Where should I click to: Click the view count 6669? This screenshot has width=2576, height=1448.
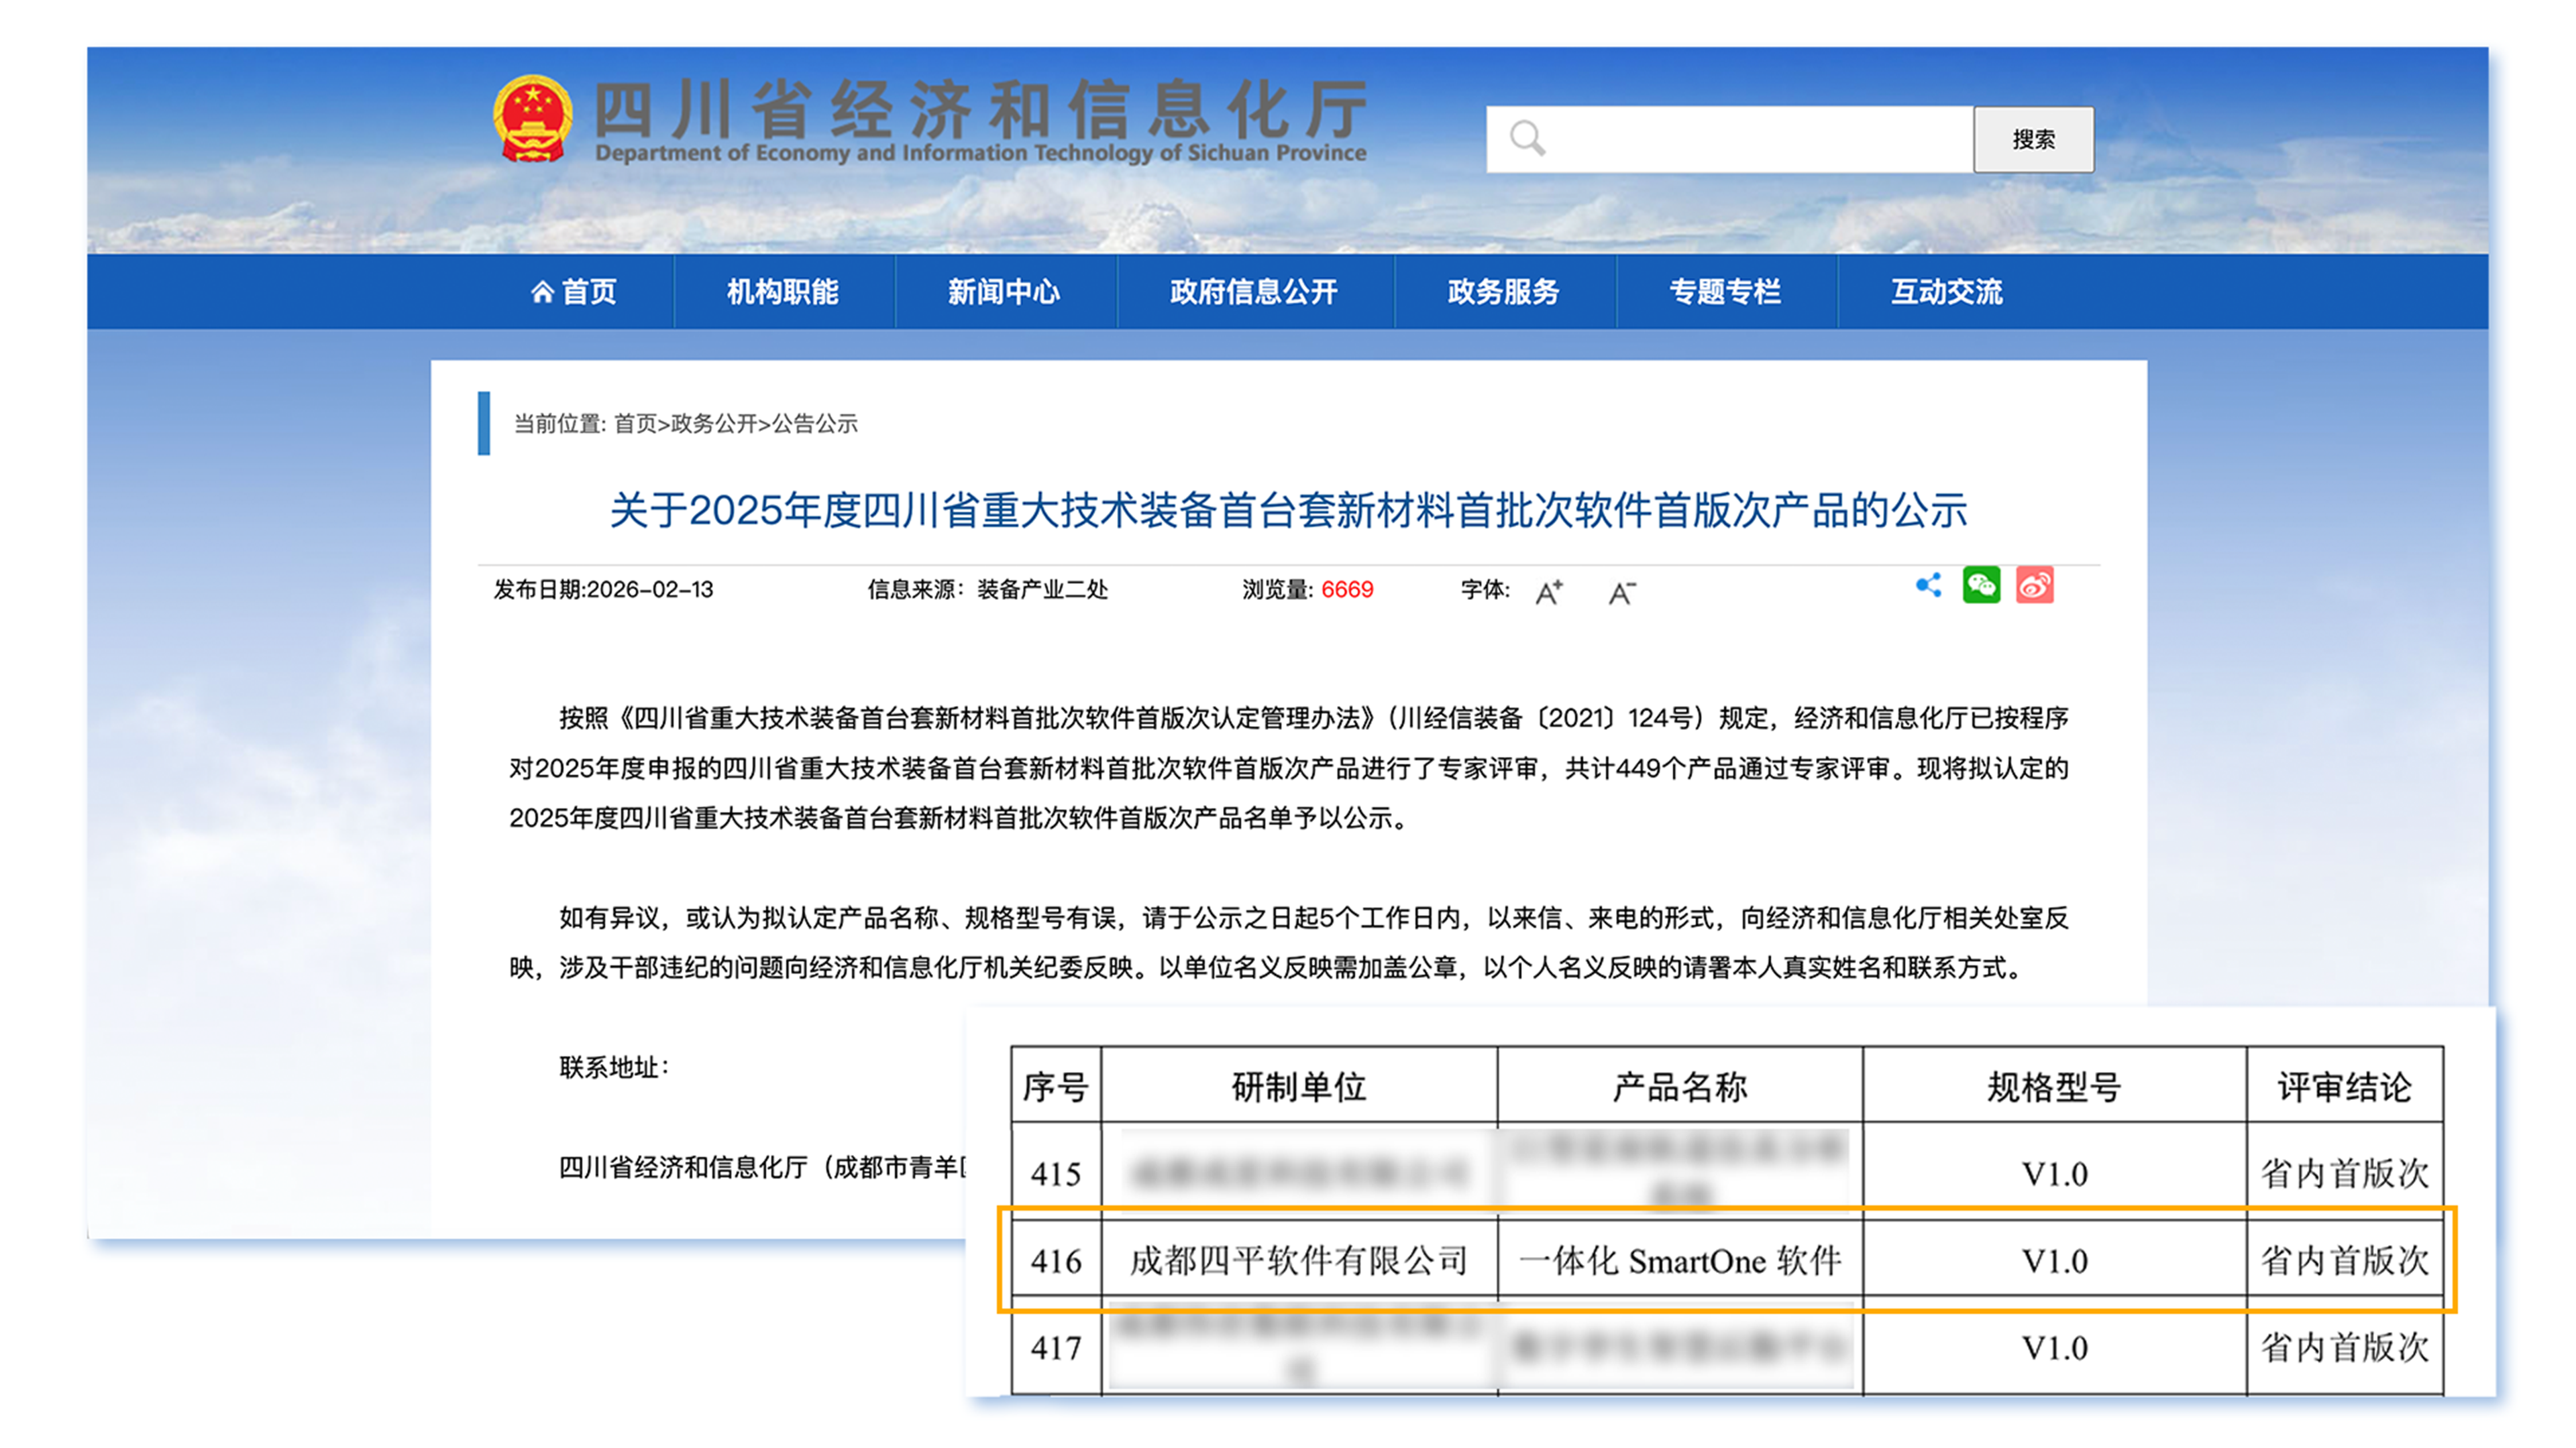[1347, 590]
